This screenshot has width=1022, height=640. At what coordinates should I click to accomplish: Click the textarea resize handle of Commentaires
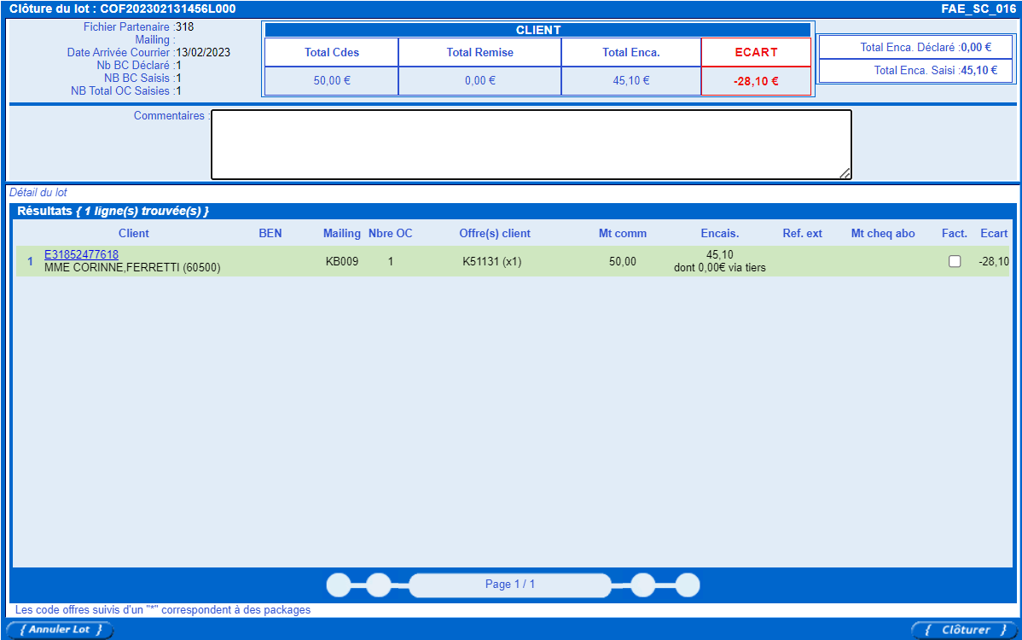845,172
